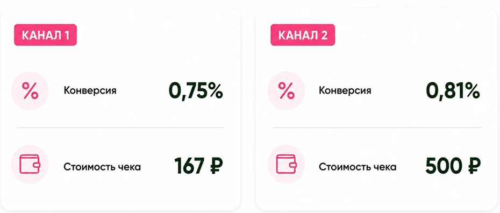Select the КАНАЛ 1 pink badge

click(46, 35)
